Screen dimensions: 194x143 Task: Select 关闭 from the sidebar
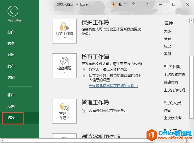11,77
